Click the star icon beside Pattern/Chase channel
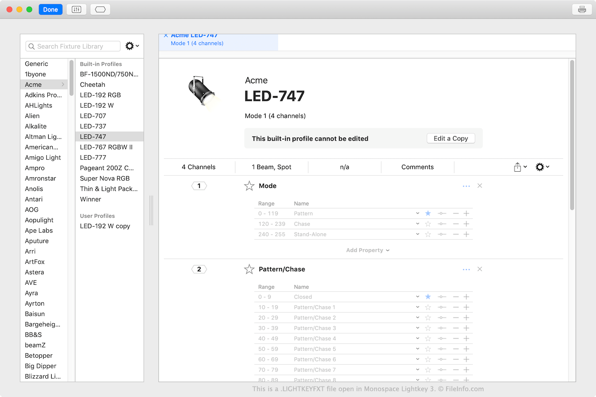The width and height of the screenshot is (596, 397). [249, 269]
